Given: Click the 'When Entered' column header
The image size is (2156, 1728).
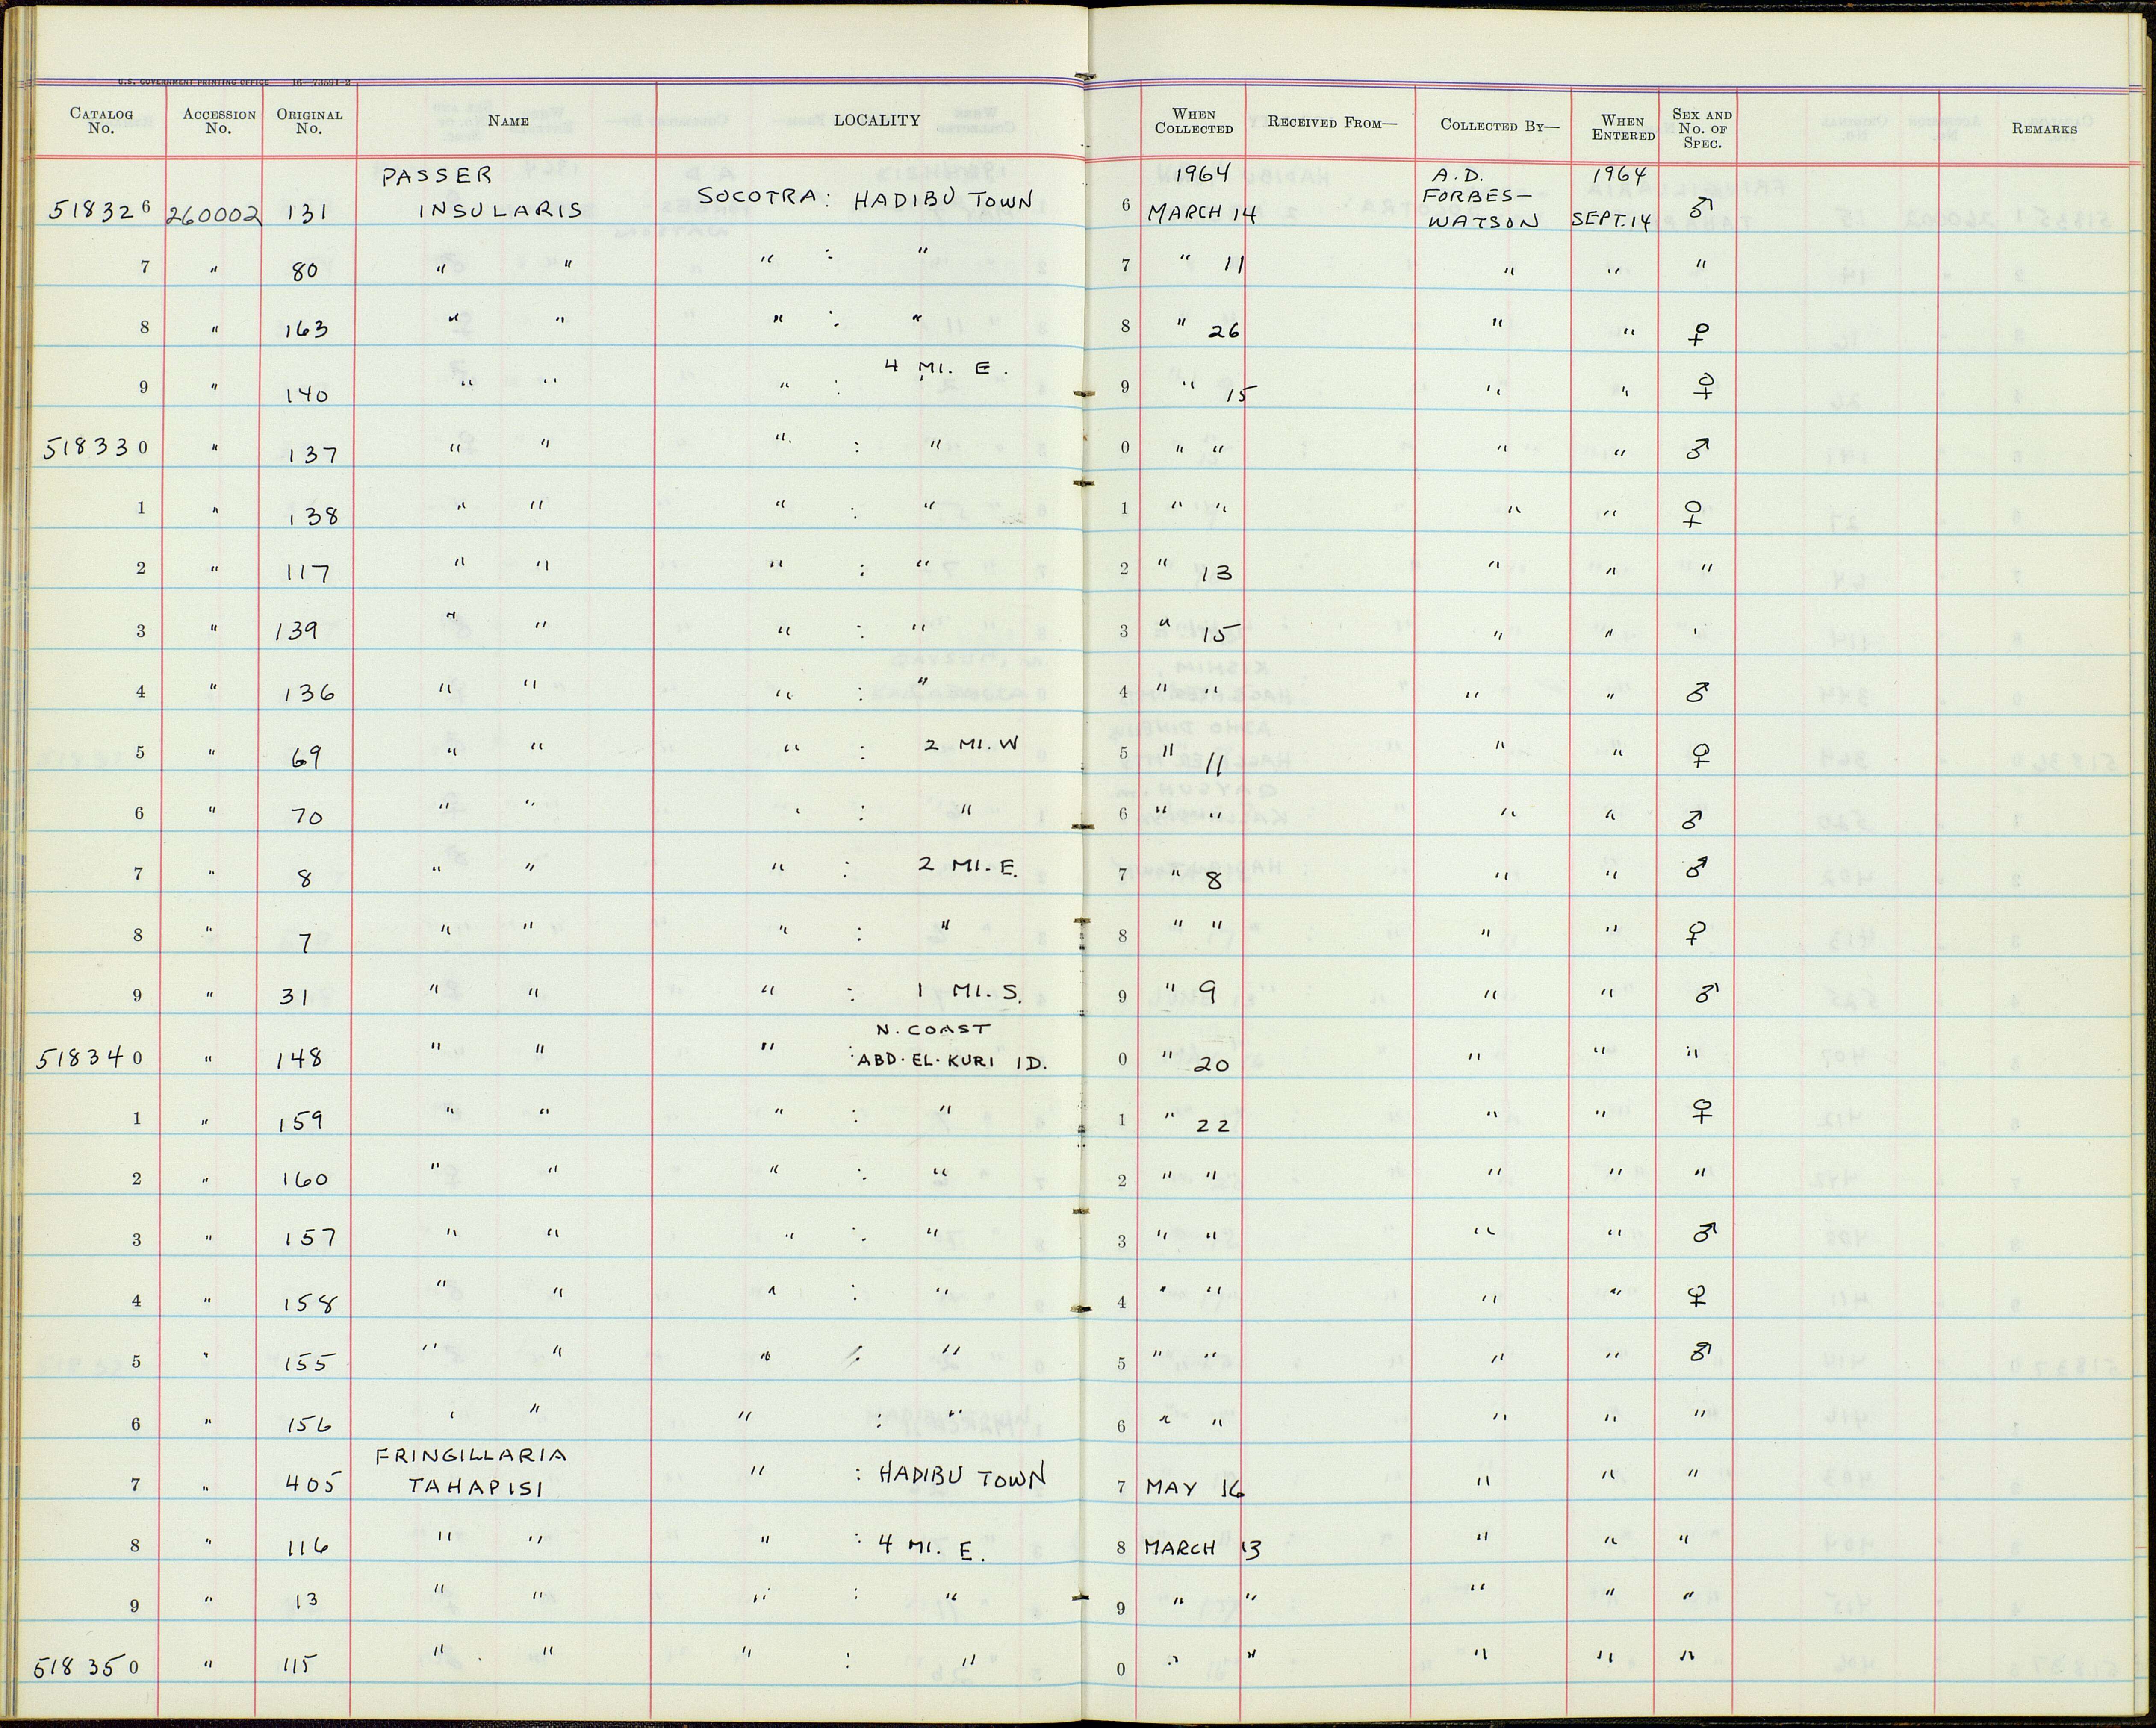Looking at the screenshot, I should 1622,128.
